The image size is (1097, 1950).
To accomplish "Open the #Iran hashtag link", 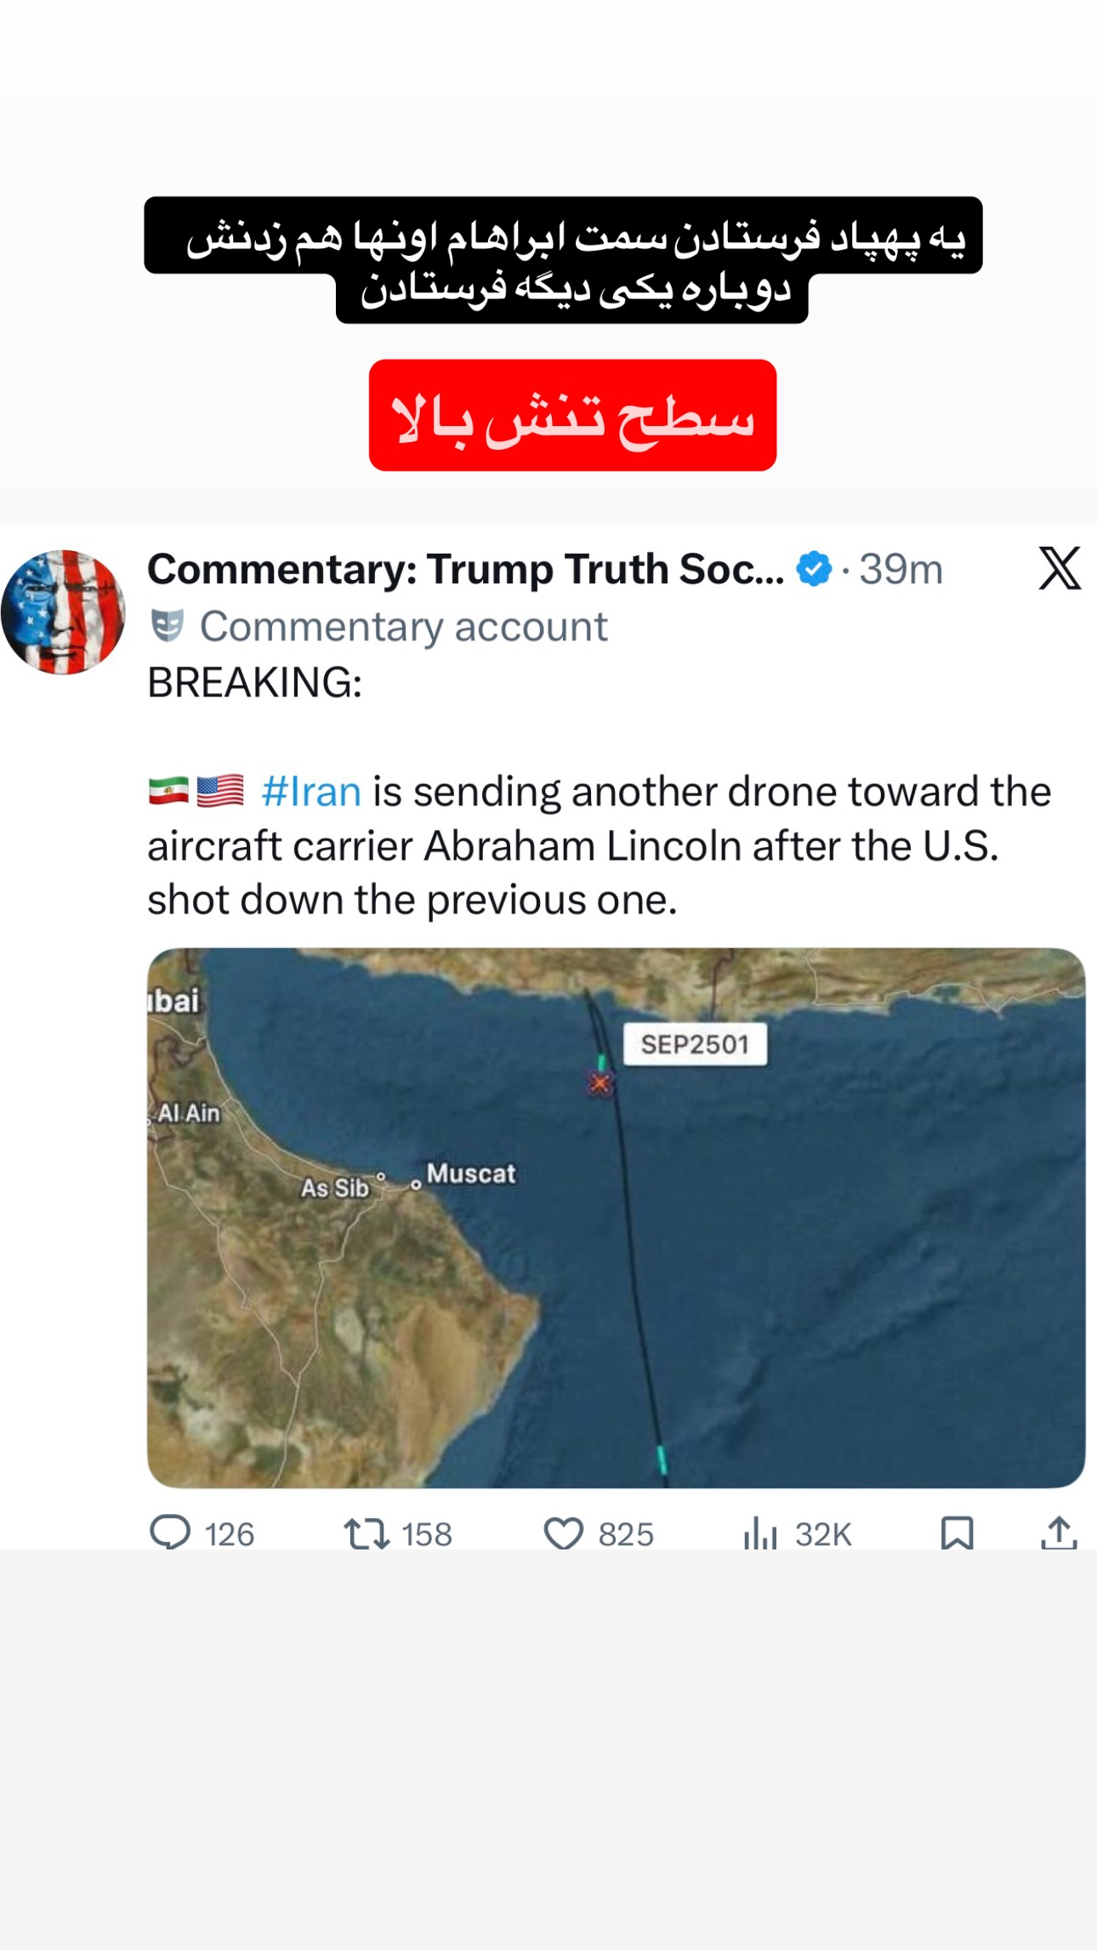I will point(311,791).
